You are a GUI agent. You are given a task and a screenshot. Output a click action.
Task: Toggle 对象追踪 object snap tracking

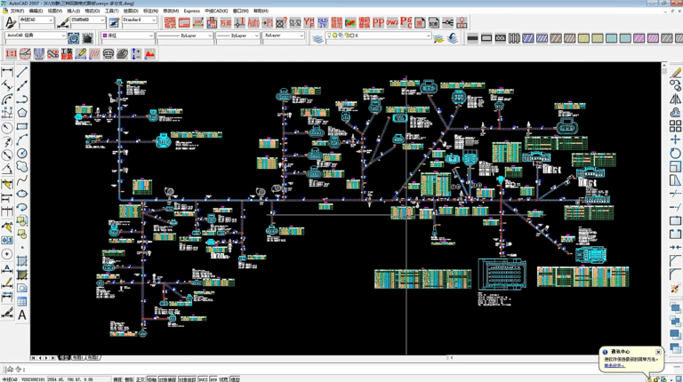point(187,379)
